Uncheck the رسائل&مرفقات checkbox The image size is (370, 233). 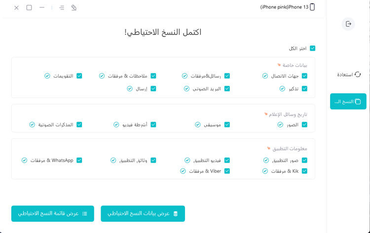click(x=227, y=76)
